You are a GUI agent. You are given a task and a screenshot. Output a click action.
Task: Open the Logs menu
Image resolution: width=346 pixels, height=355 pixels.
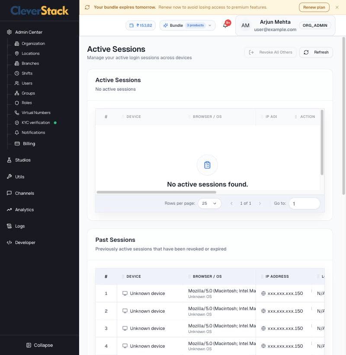tap(20, 226)
